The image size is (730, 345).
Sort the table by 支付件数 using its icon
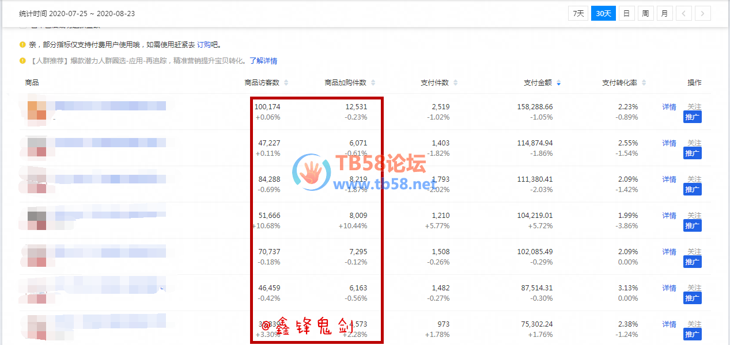pyautogui.click(x=456, y=83)
